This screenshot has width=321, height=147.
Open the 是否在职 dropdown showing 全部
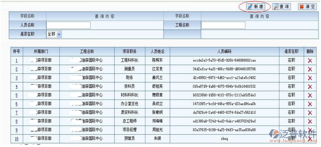click(x=54, y=34)
